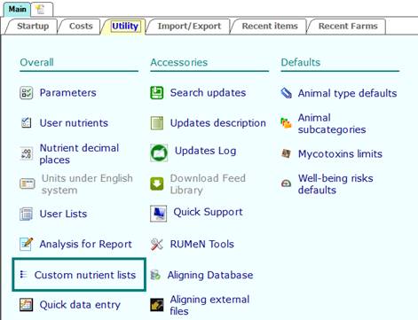Image resolution: width=418 pixels, height=320 pixels.
Task: Launch Quick Support
Action: 208,212
